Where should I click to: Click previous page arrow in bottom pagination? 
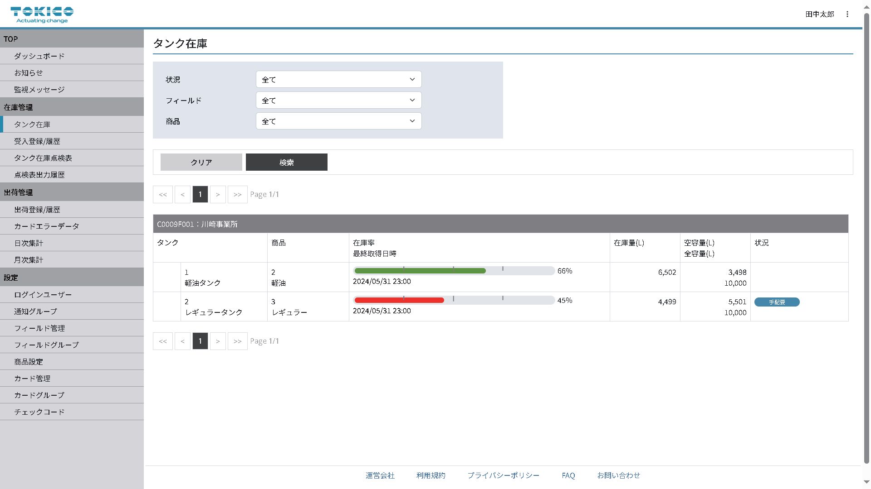[182, 341]
